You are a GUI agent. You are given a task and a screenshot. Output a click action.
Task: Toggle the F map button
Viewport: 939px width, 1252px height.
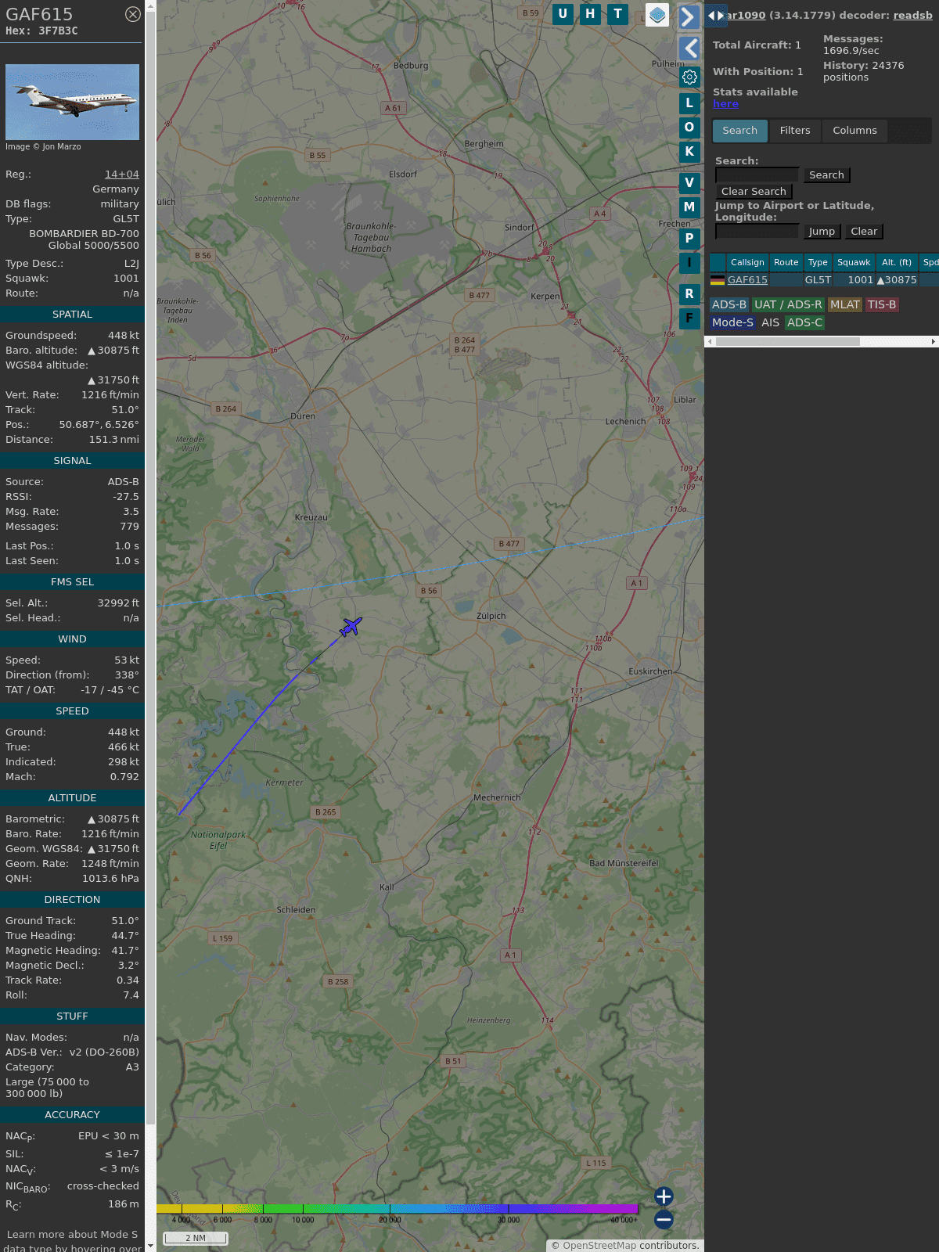[x=689, y=318]
